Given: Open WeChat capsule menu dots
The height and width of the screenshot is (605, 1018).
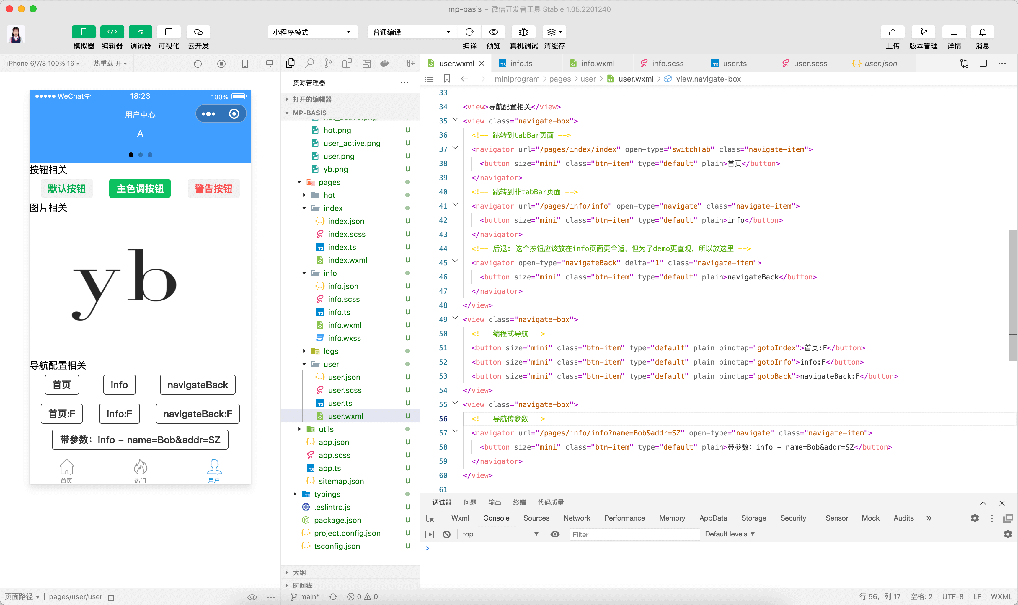Looking at the screenshot, I should point(208,114).
